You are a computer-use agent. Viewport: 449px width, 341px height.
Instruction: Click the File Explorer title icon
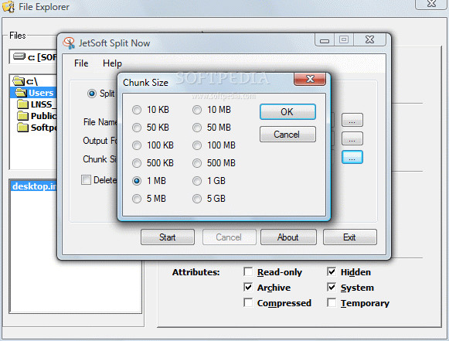click(x=9, y=7)
